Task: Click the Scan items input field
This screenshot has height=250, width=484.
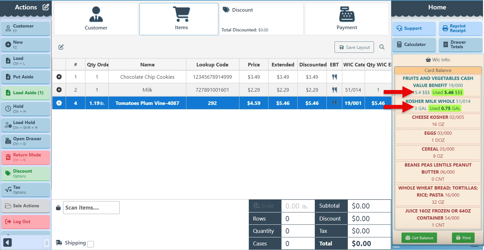Action: (91, 208)
